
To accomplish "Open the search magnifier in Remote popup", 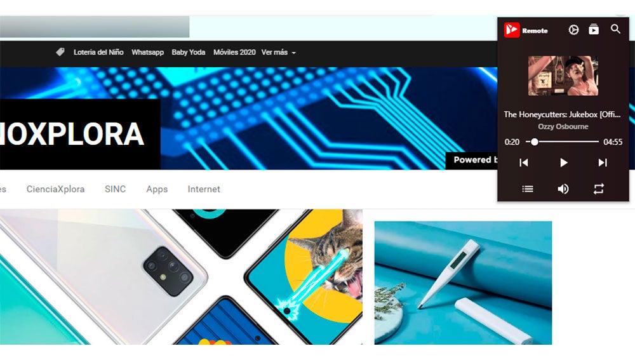I will [615, 29].
